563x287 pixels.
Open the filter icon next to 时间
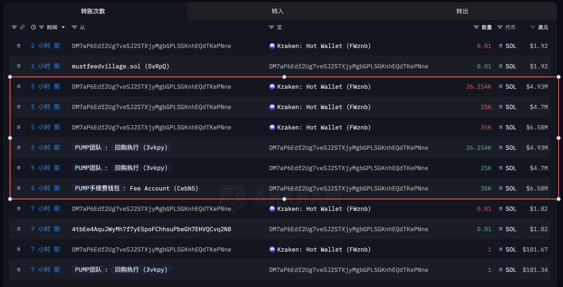point(41,27)
